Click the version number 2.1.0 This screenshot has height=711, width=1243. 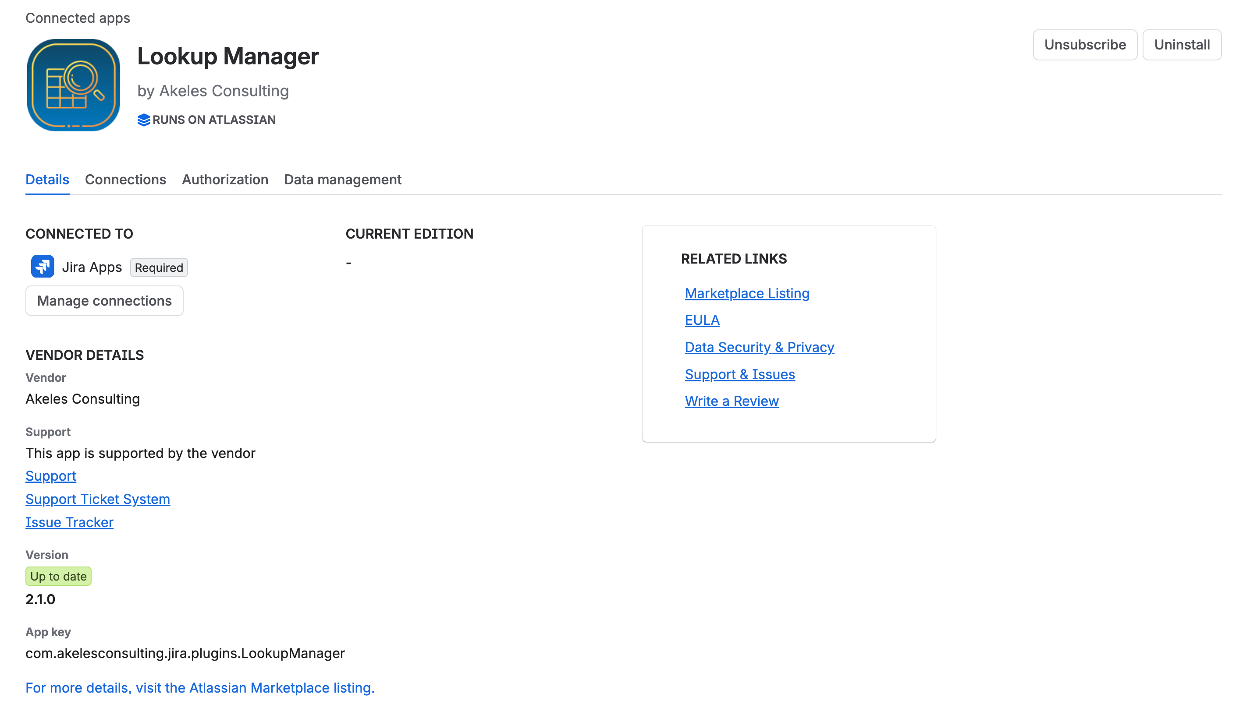40,599
